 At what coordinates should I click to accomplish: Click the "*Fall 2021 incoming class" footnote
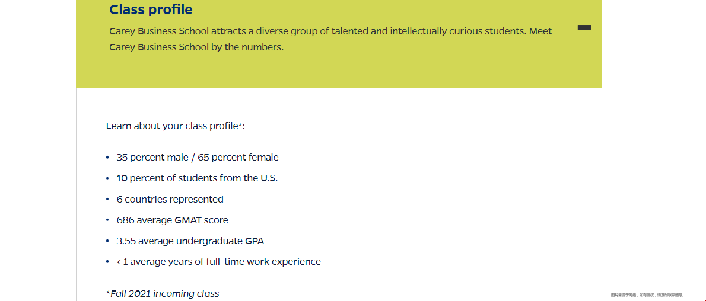tap(163, 294)
